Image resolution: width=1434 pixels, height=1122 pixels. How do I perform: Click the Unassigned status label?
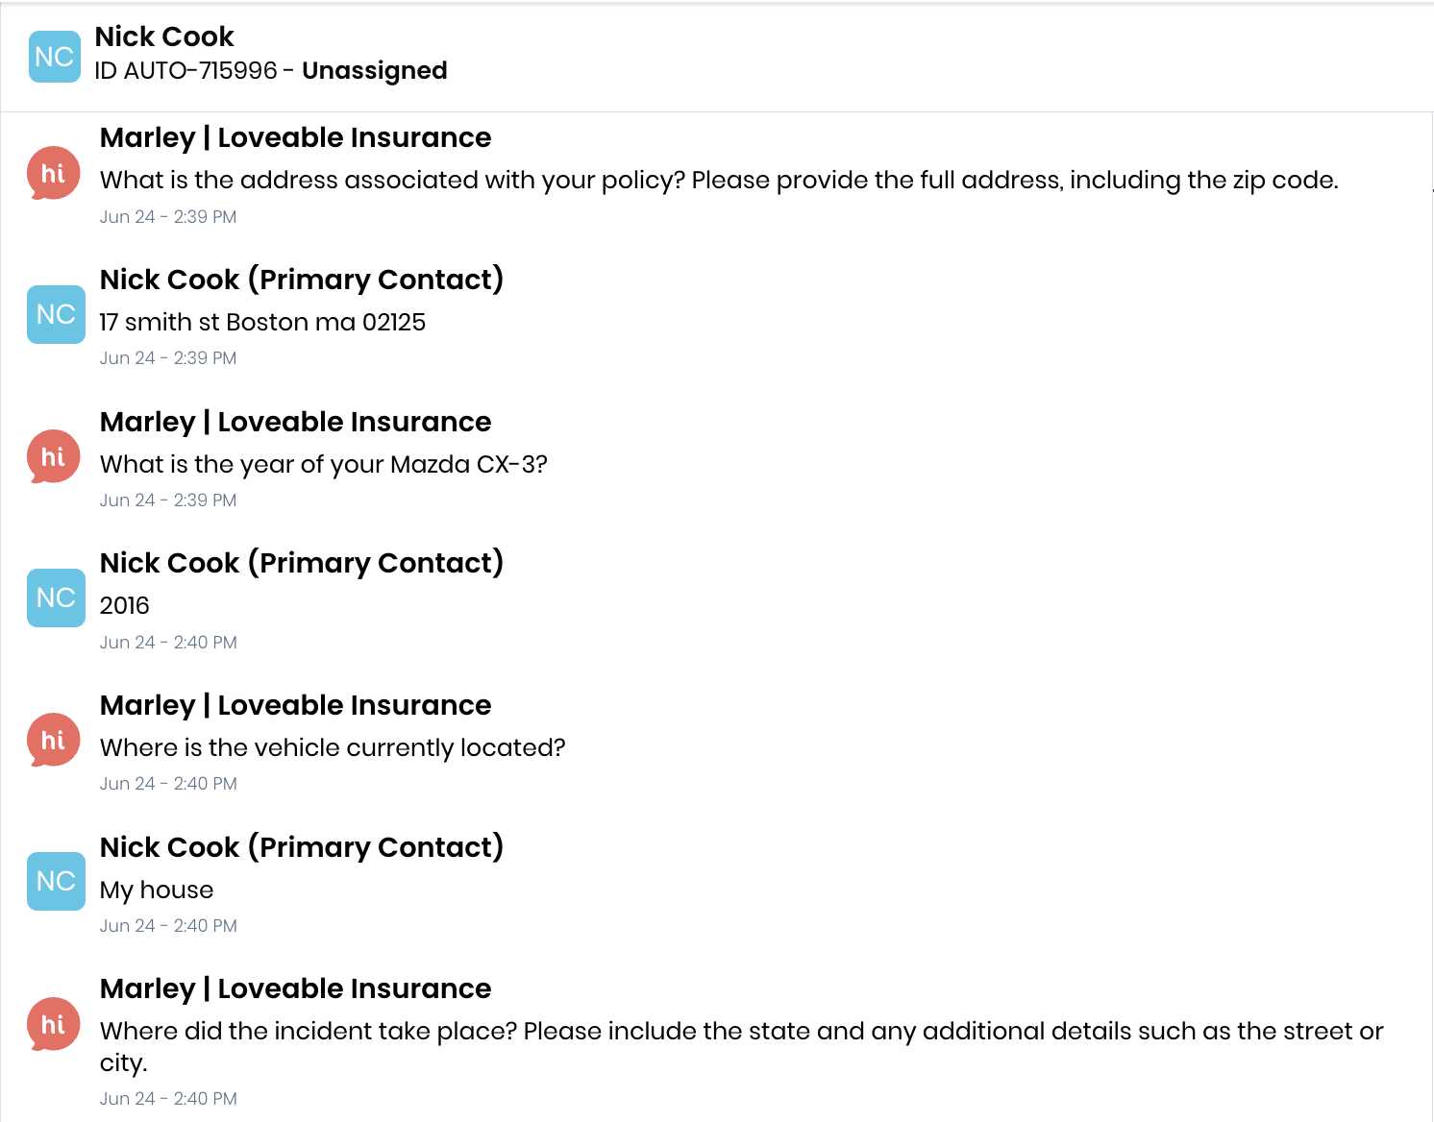pos(375,71)
